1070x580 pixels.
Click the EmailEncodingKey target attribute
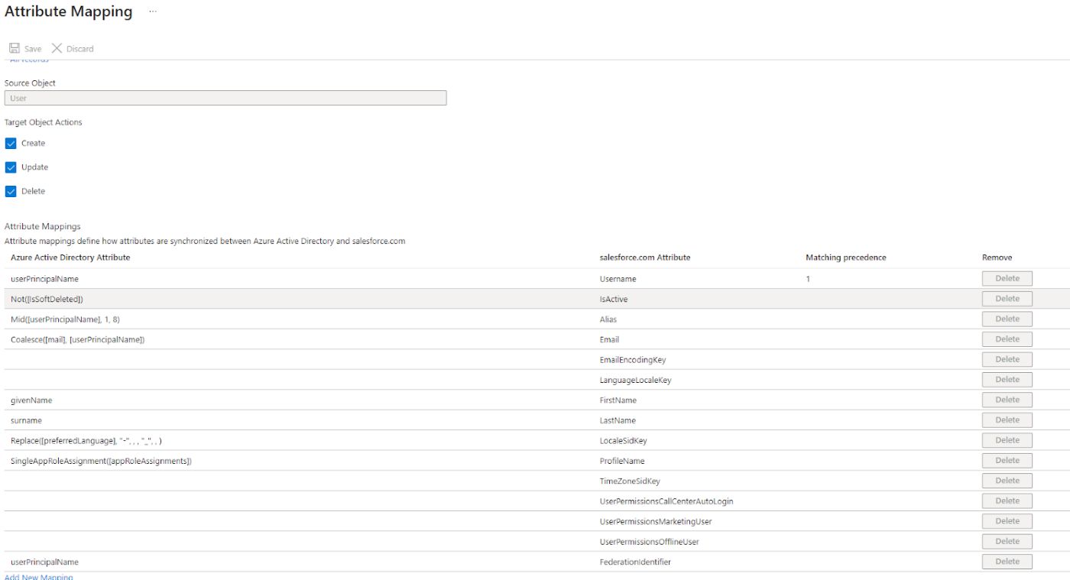633,360
